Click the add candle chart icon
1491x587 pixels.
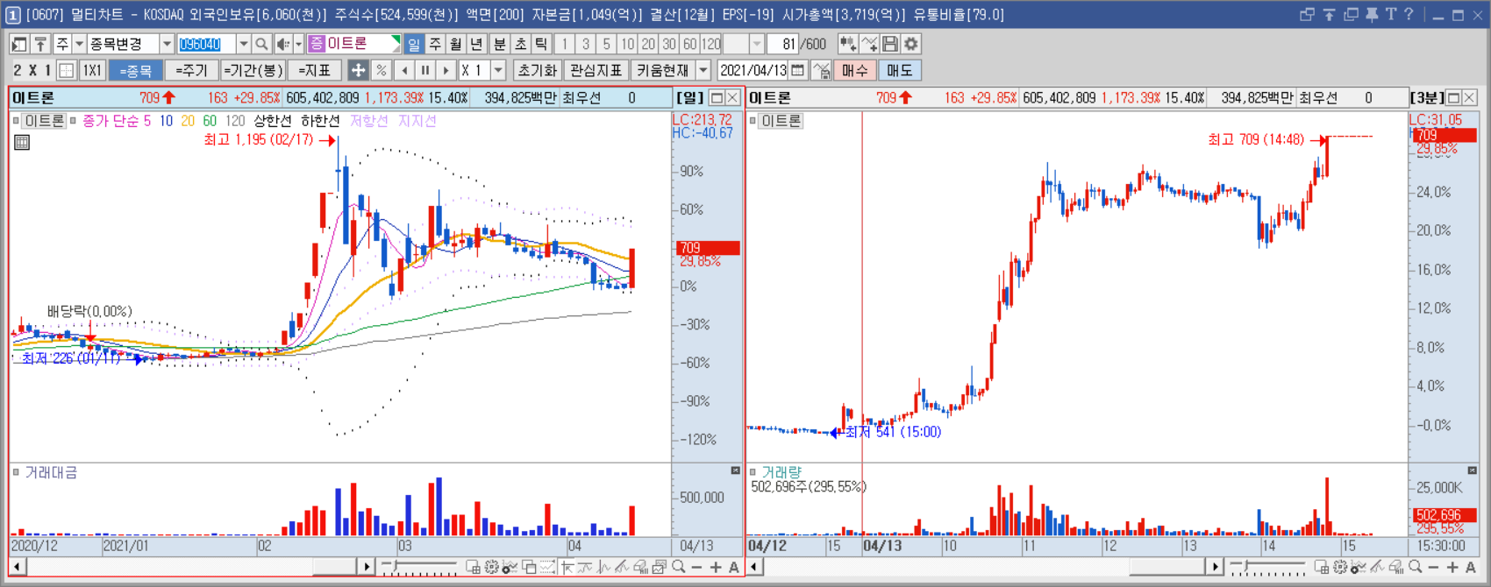coord(848,44)
